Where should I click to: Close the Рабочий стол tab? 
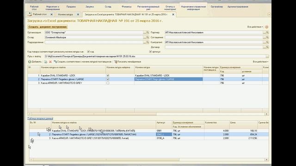(51, 14)
